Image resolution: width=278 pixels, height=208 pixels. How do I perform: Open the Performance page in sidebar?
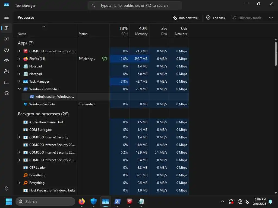[x=7, y=39]
